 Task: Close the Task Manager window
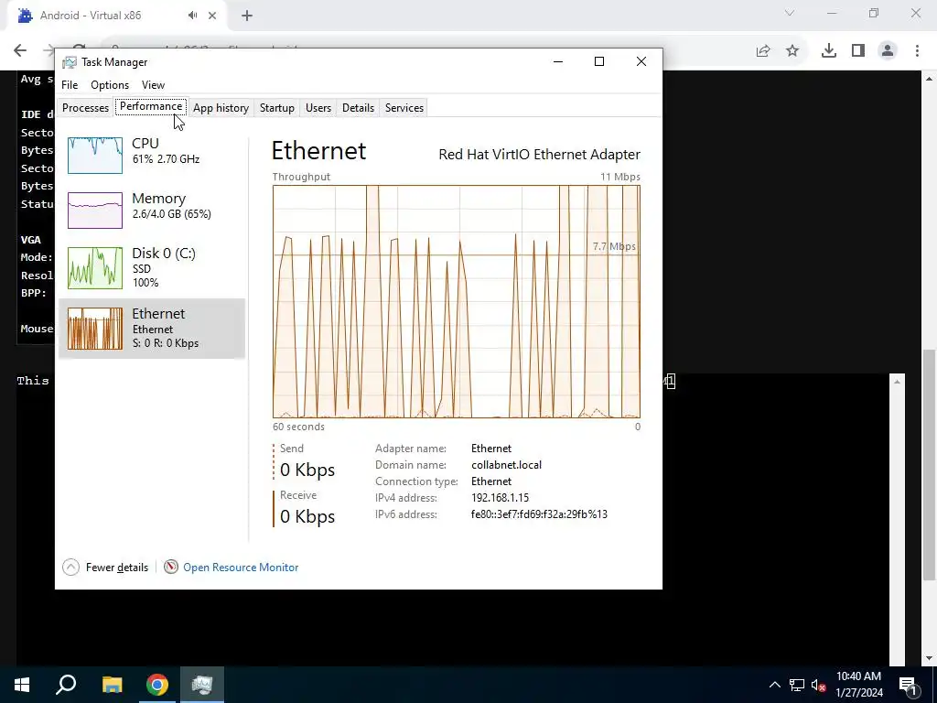(x=641, y=61)
